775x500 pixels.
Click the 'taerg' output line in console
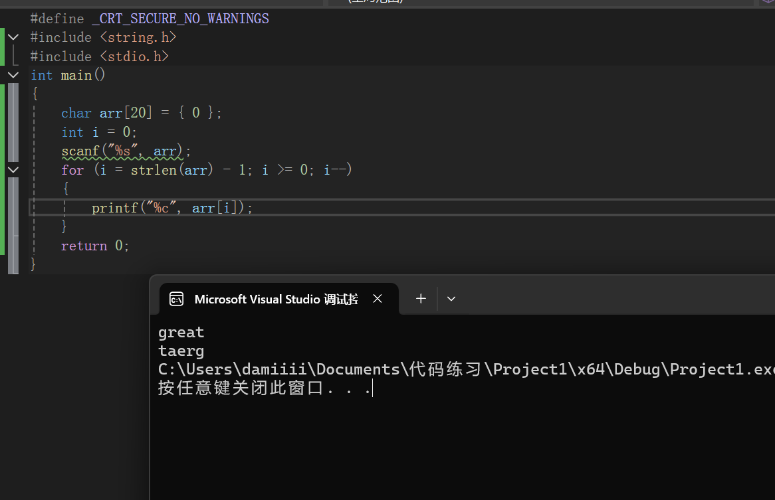181,351
